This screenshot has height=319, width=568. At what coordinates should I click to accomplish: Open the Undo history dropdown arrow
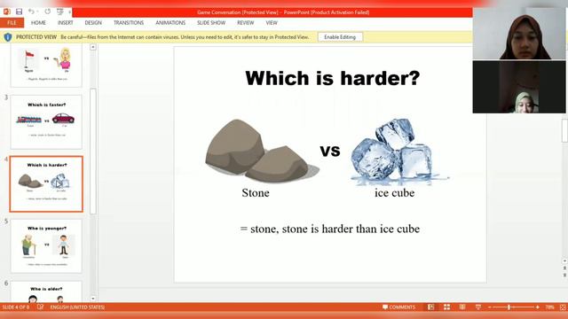click(x=37, y=12)
